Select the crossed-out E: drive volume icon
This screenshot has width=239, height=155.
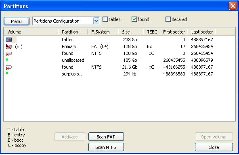tap(9, 47)
